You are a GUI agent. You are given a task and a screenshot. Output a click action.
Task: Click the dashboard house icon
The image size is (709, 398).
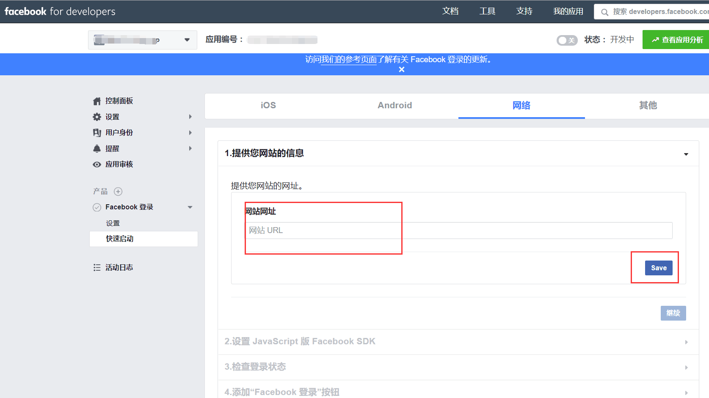tap(97, 101)
